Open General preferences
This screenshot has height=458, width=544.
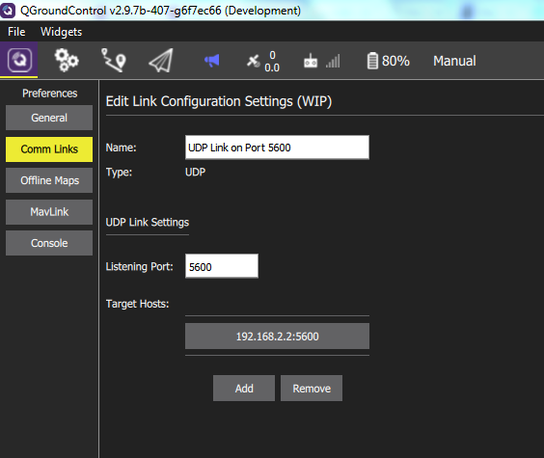[x=49, y=118]
